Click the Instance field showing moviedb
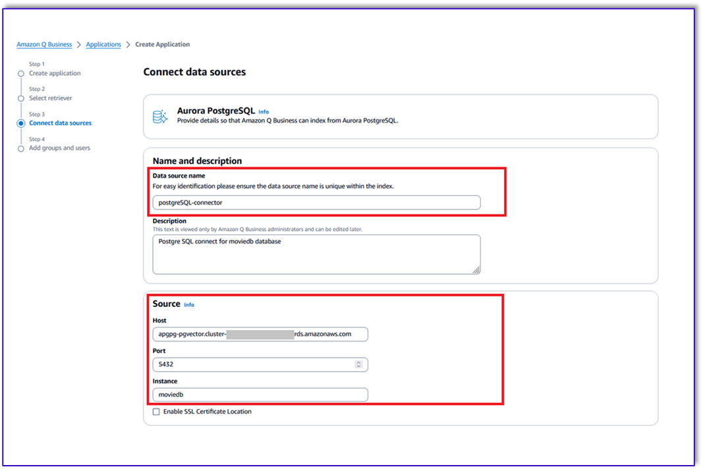The width and height of the screenshot is (703, 469). coord(260,395)
